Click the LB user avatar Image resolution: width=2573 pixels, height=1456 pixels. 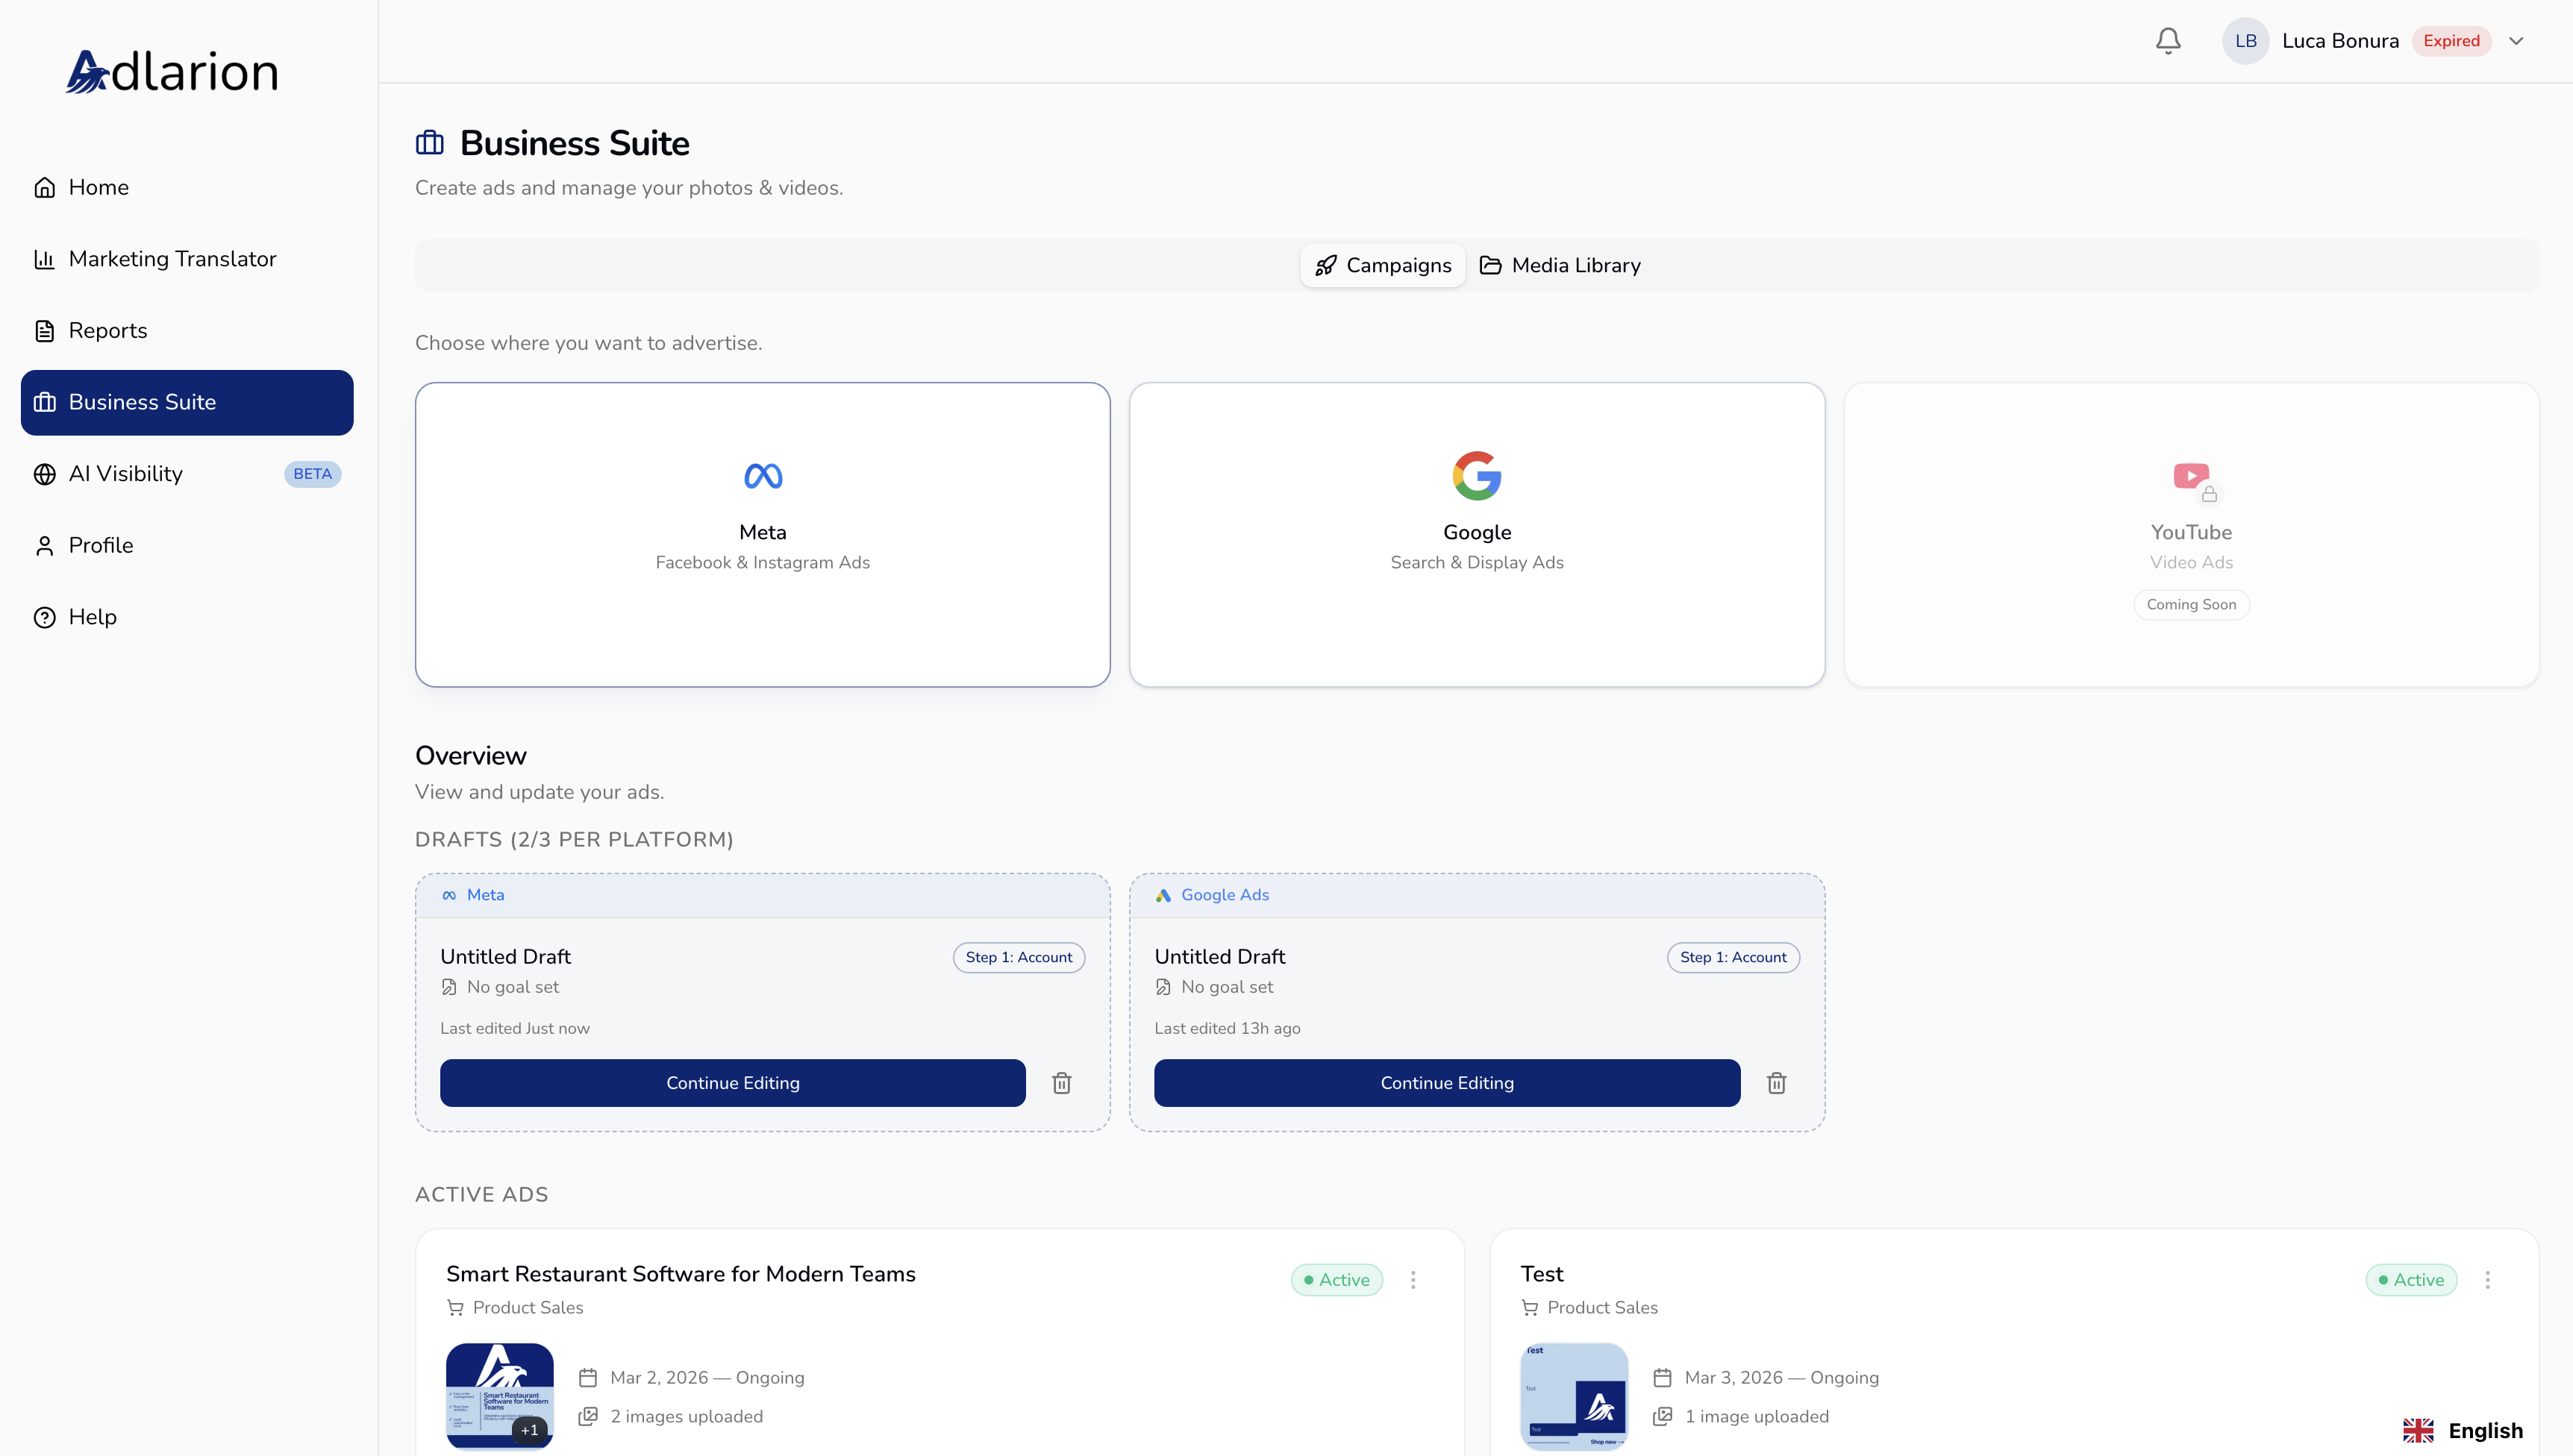(x=2245, y=41)
